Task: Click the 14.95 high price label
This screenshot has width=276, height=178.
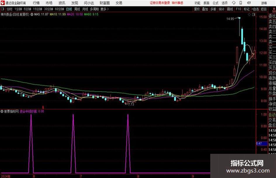Action: point(230,19)
